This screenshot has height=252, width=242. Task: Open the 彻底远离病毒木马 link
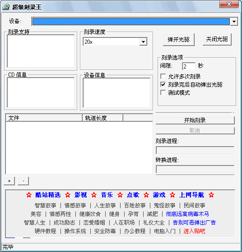tap(187, 214)
